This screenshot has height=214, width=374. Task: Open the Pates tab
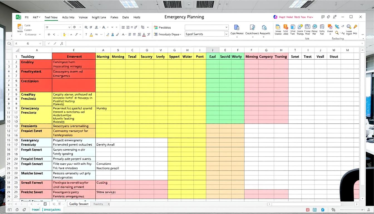click(x=114, y=17)
